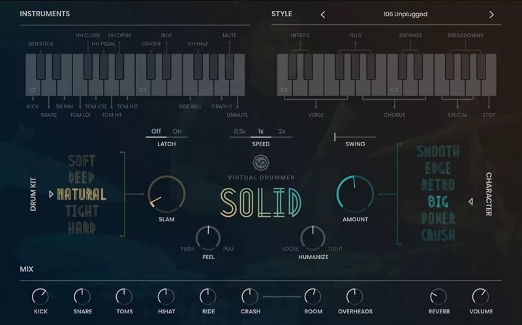Go to previous style with left arrow
Viewport: 522px width, 325px height.
[x=322, y=14]
